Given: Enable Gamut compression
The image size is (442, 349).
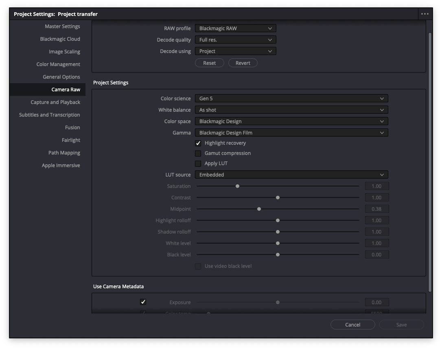Looking at the screenshot, I should [x=198, y=153].
